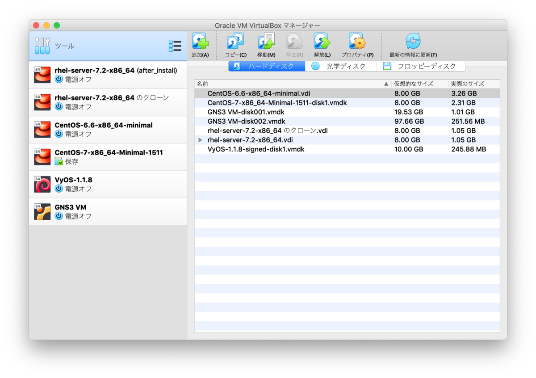Image resolution: width=536 pixels, height=378 pixels.
Task: Click the 3.26 GB actual size cell
Action: click(x=464, y=93)
